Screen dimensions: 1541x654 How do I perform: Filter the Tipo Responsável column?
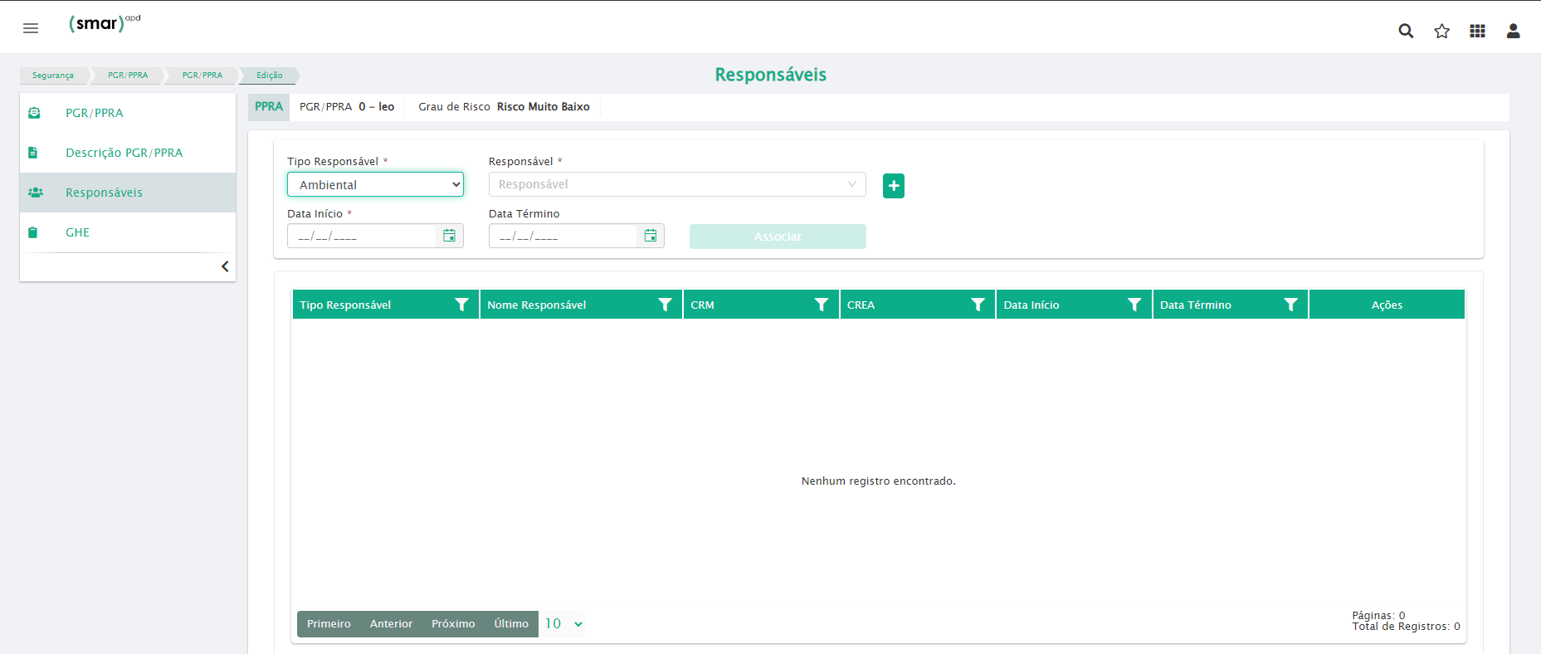click(462, 305)
